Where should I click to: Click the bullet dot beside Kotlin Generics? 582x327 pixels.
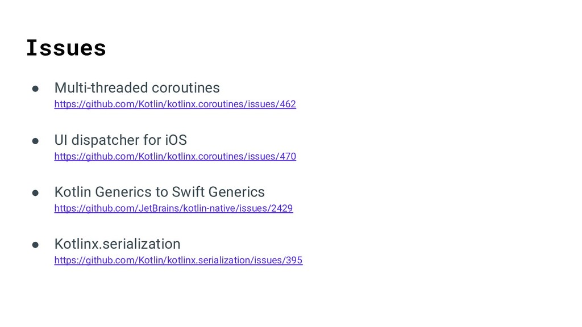point(35,193)
